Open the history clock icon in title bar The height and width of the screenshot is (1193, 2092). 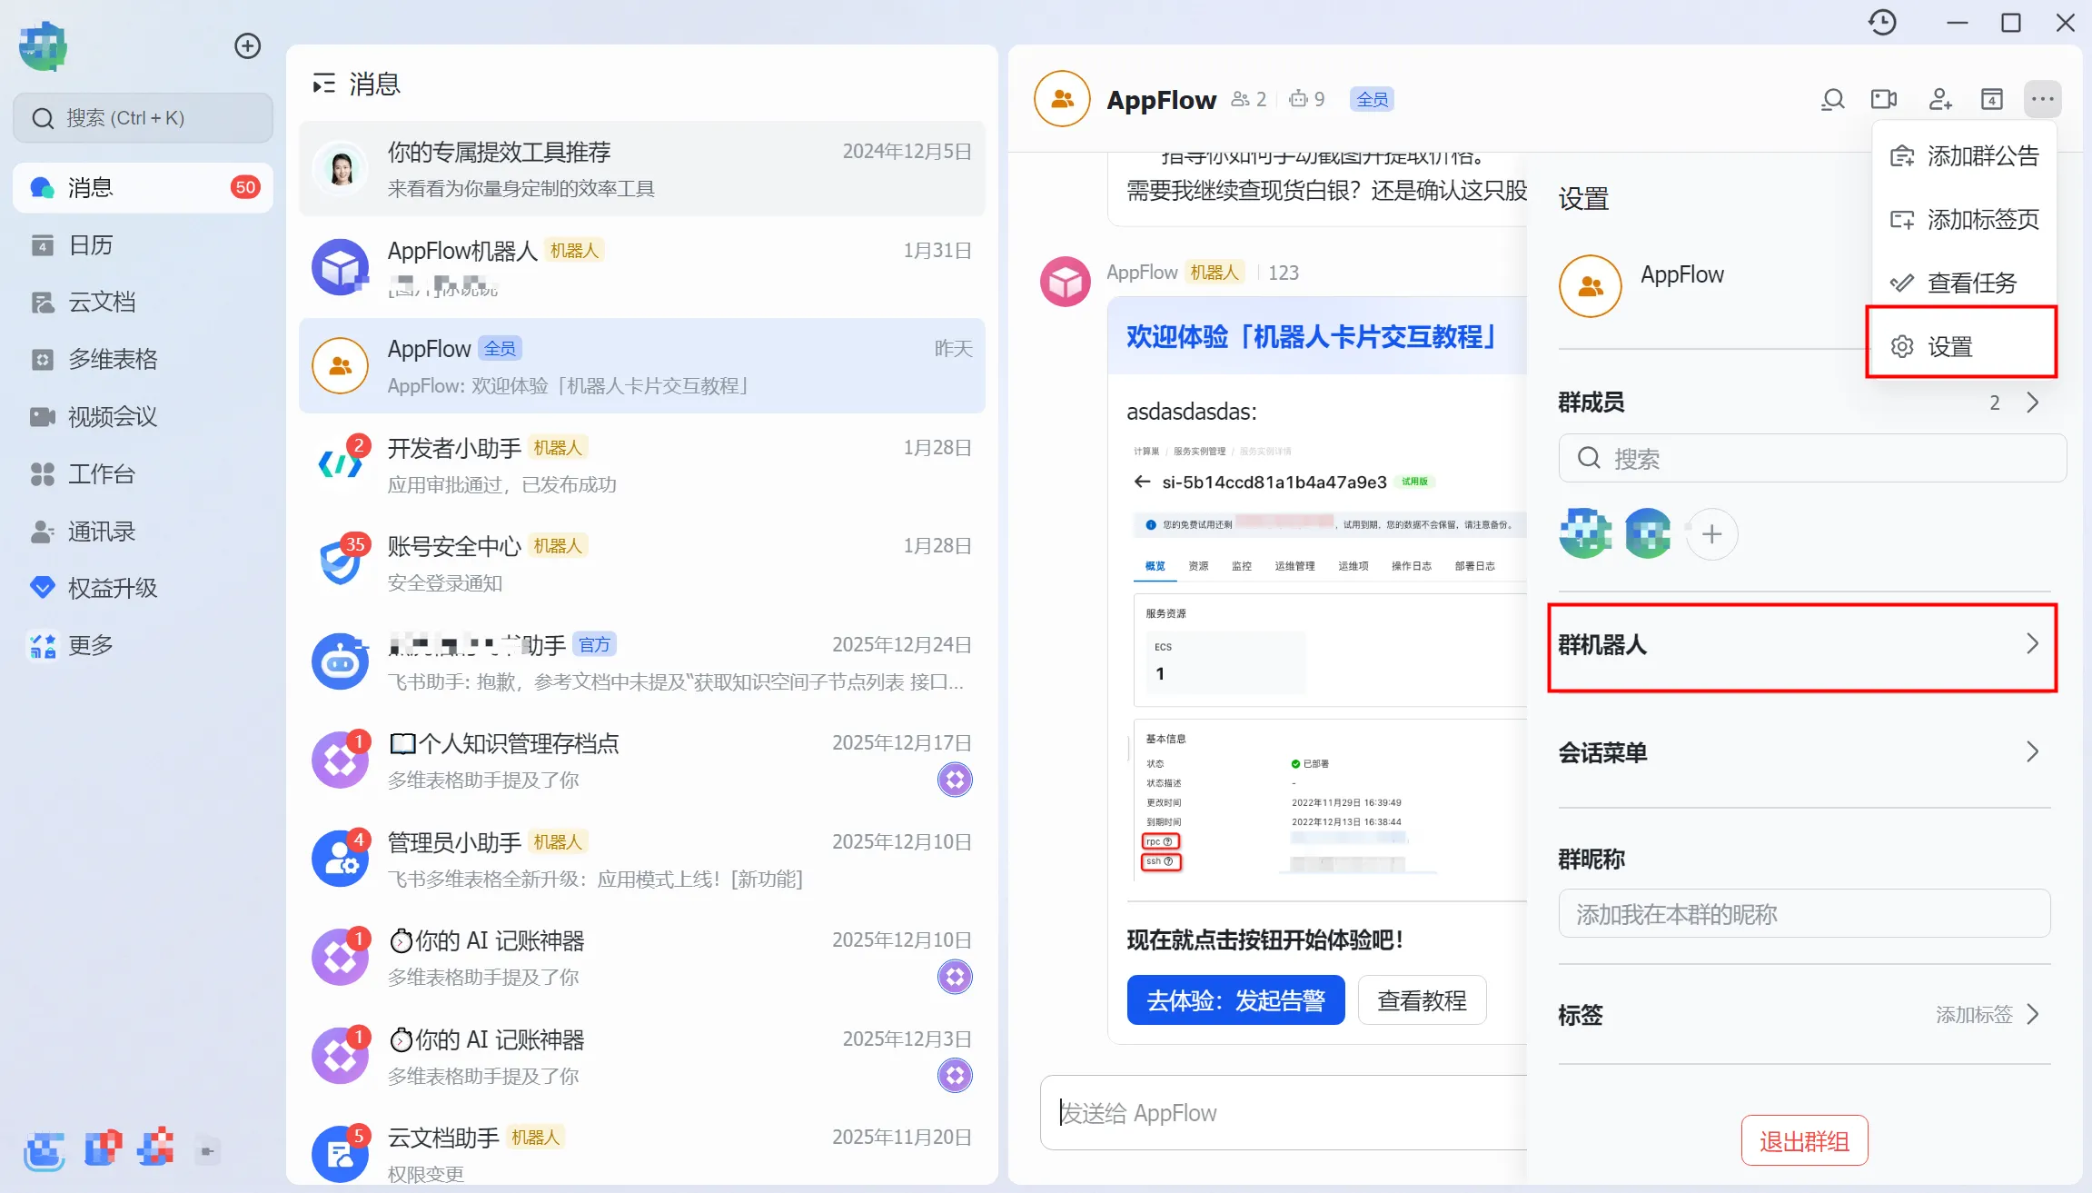pos(1882,23)
